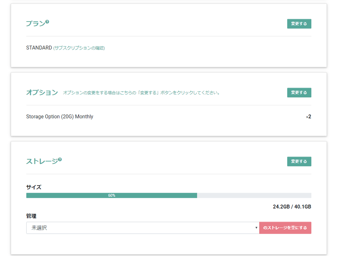Screen dimensions: 338x256
Task: Click the オプション change instruction text
Action: [x=141, y=93]
